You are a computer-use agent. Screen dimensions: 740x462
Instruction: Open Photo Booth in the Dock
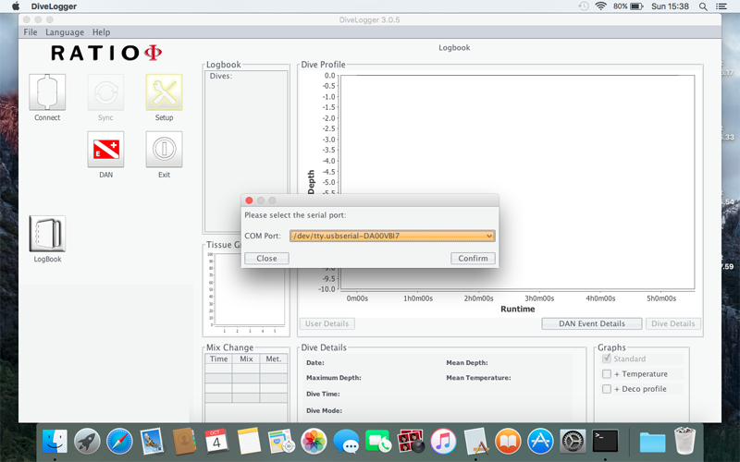coord(411,442)
